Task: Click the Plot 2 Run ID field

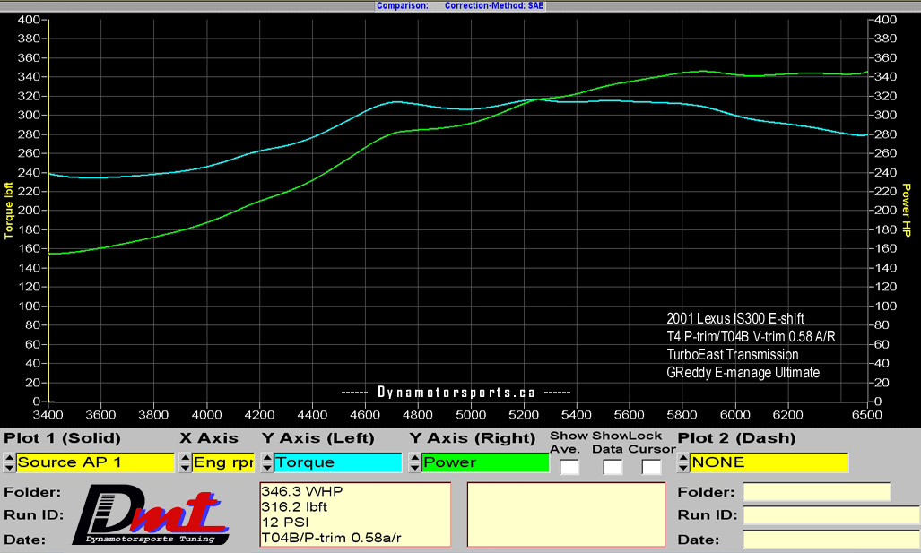Action: (831, 514)
